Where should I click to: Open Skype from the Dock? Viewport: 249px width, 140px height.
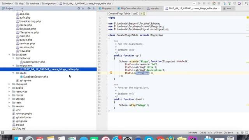[x=149, y=138]
